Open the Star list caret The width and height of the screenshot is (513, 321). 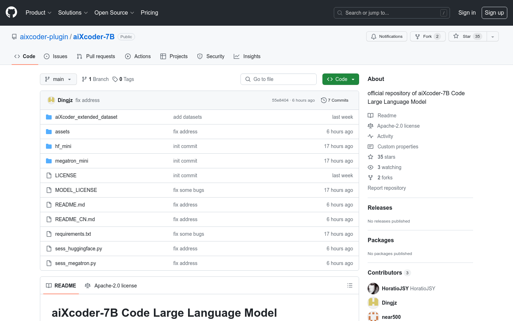tap(492, 36)
